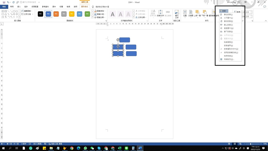This screenshot has width=268, height=151.
Task: Click the 替代文字 alt text button
Action: (177, 14)
